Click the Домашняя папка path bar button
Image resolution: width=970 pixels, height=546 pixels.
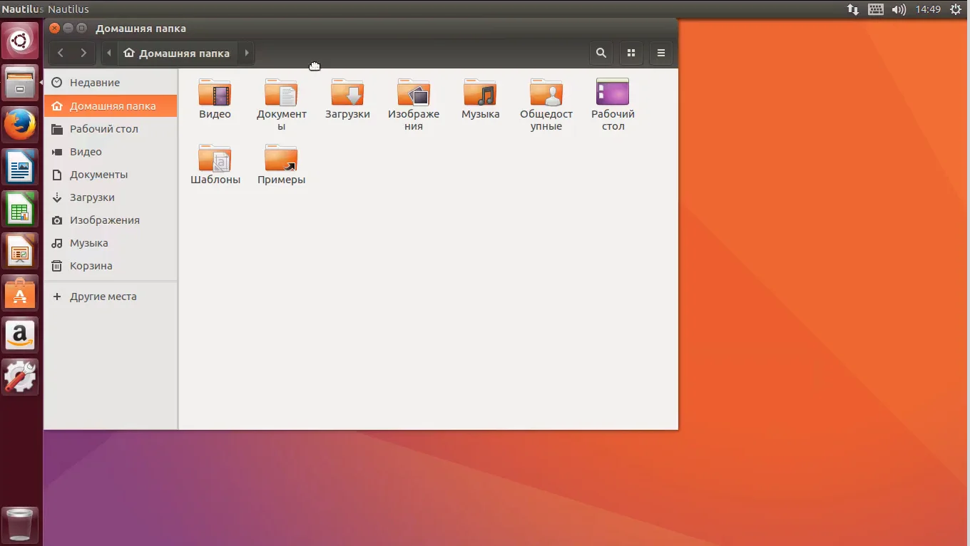pyautogui.click(x=177, y=53)
